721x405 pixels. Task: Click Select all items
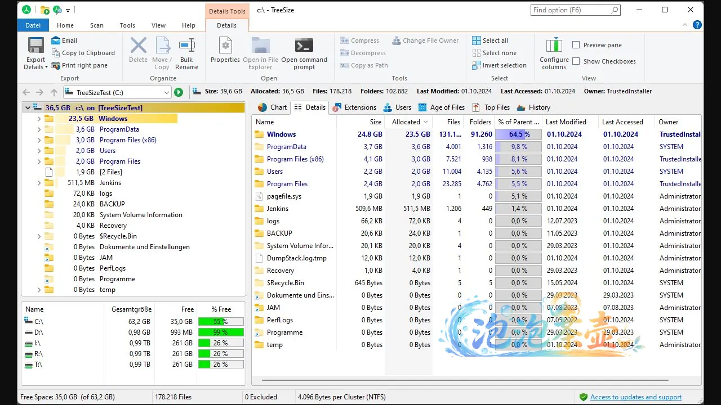point(490,40)
